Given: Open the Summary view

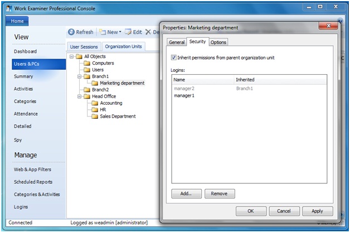Looking at the screenshot, I should point(23,76).
